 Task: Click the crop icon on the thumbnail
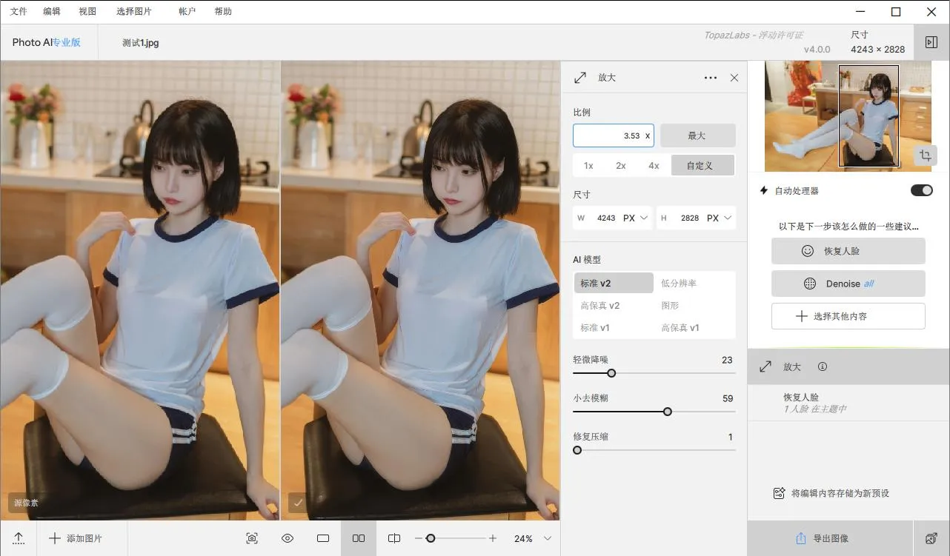[x=924, y=155]
